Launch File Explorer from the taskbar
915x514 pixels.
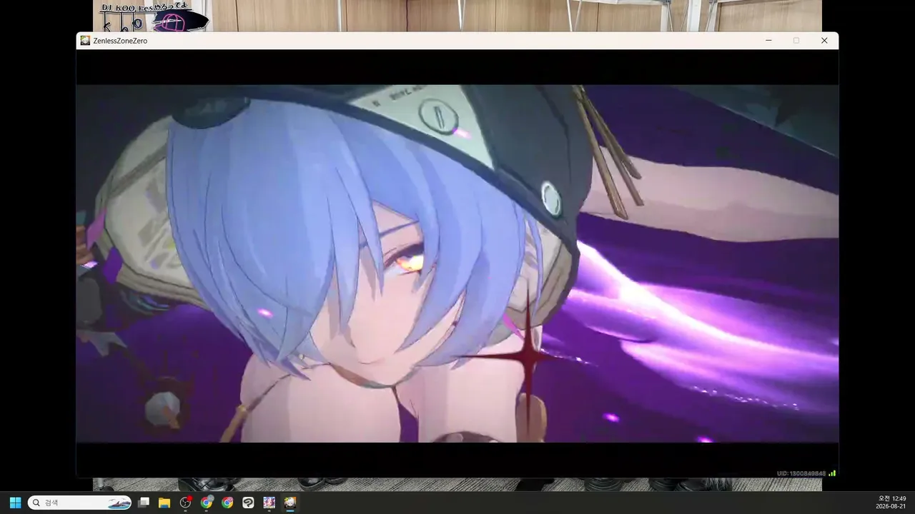coord(164,503)
